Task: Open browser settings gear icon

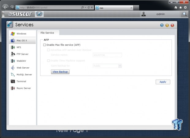Action: (x=185, y=8)
